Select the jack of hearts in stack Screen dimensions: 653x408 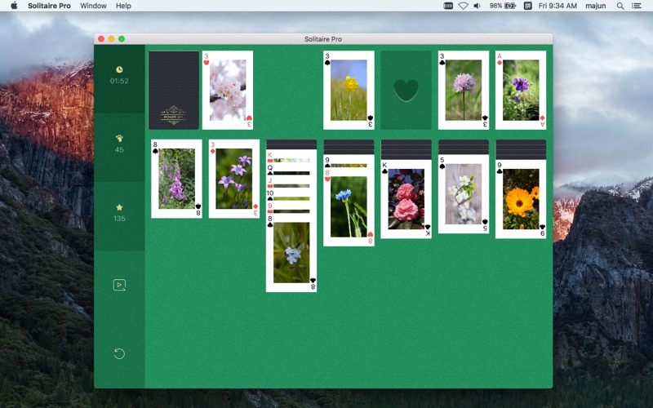(291, 181)
